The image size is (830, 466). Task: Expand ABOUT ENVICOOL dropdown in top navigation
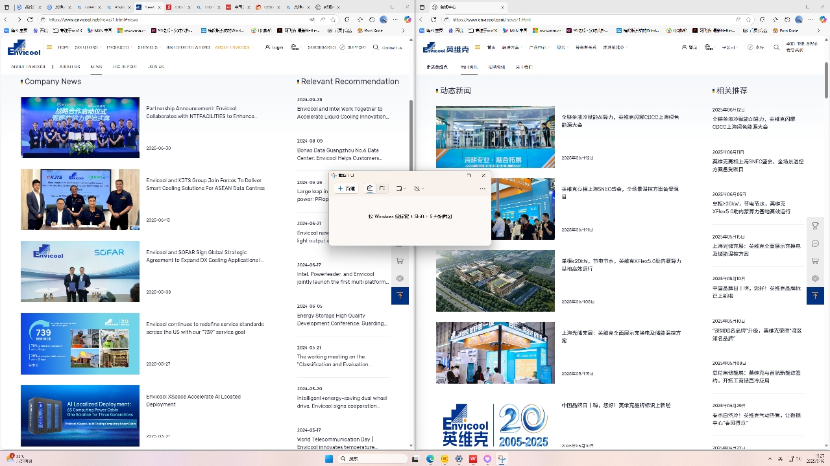pyautogui.click(x=234, y=47)
